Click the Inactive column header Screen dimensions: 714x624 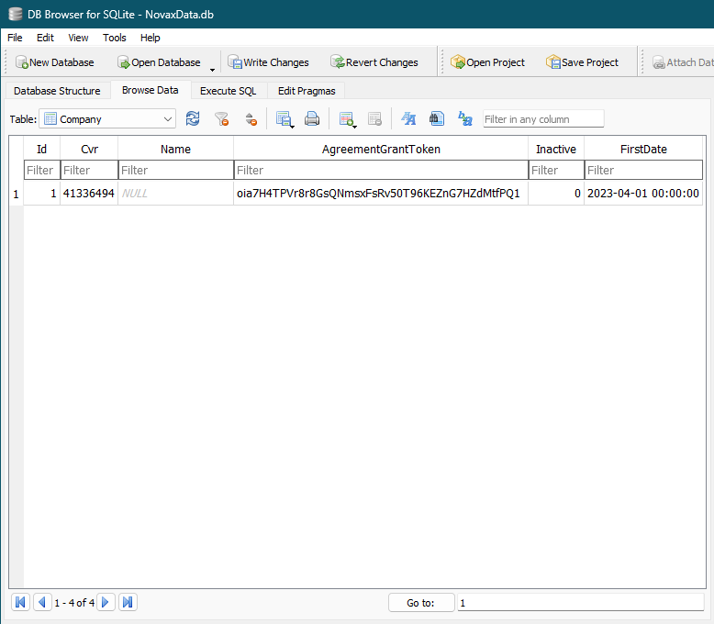(556, 149)
